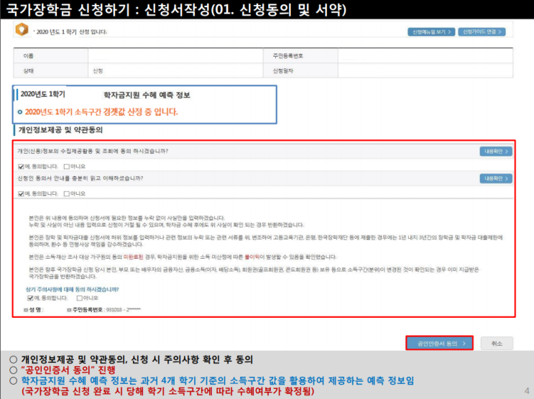Screen dimensions: 534x399
Task: Check '아니오' under 상기 주의사항
Action: click(x=80, y=298)
